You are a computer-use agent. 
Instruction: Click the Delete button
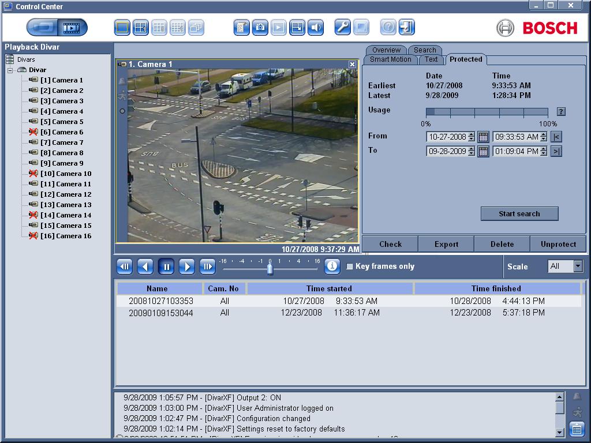pyautogui.click(x=502, y=244)
